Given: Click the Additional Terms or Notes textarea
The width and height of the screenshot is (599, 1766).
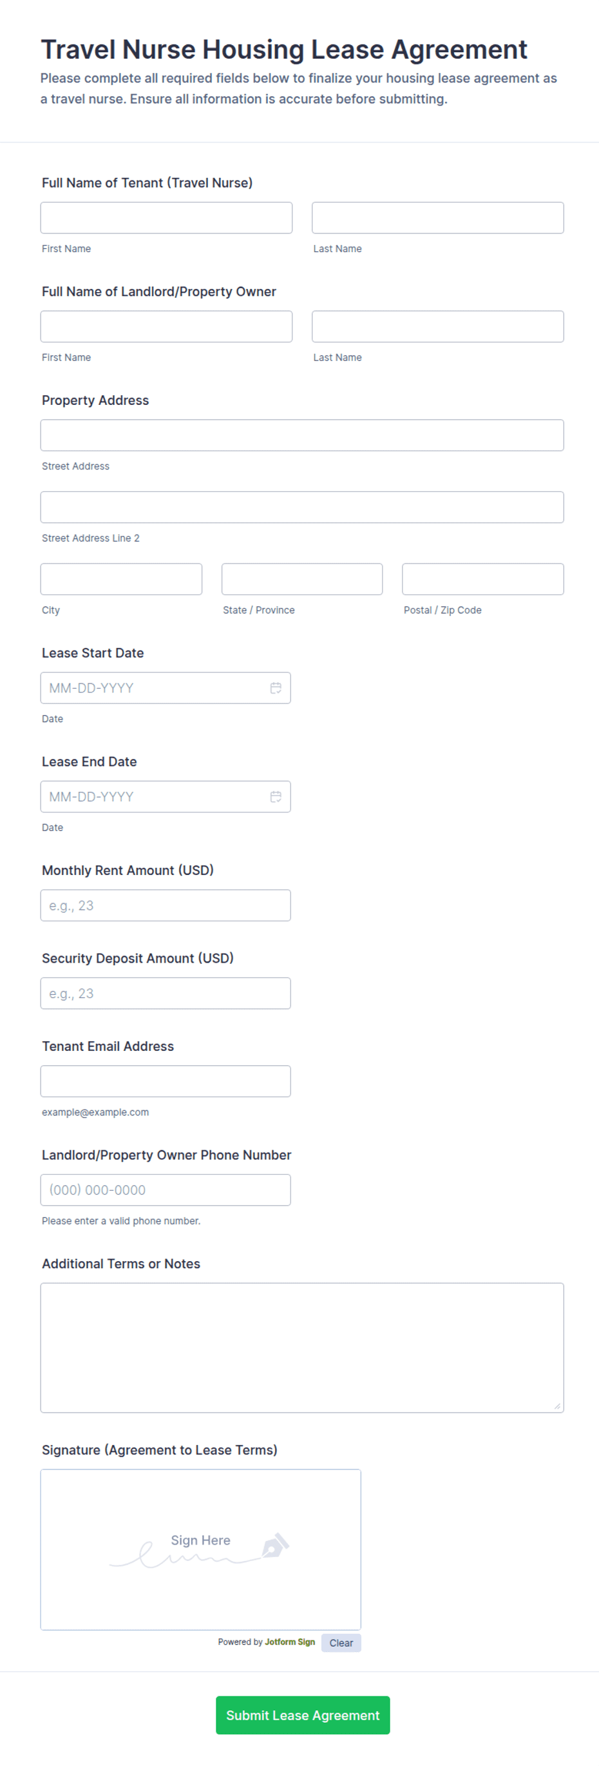Looking at the screenshot, I should pyautogui.click(x=302, y=1348).
